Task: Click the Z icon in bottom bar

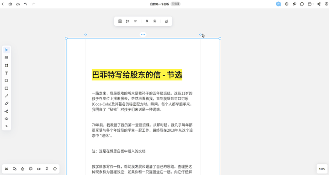Action: pyautogui.click(x=47, y=169)
